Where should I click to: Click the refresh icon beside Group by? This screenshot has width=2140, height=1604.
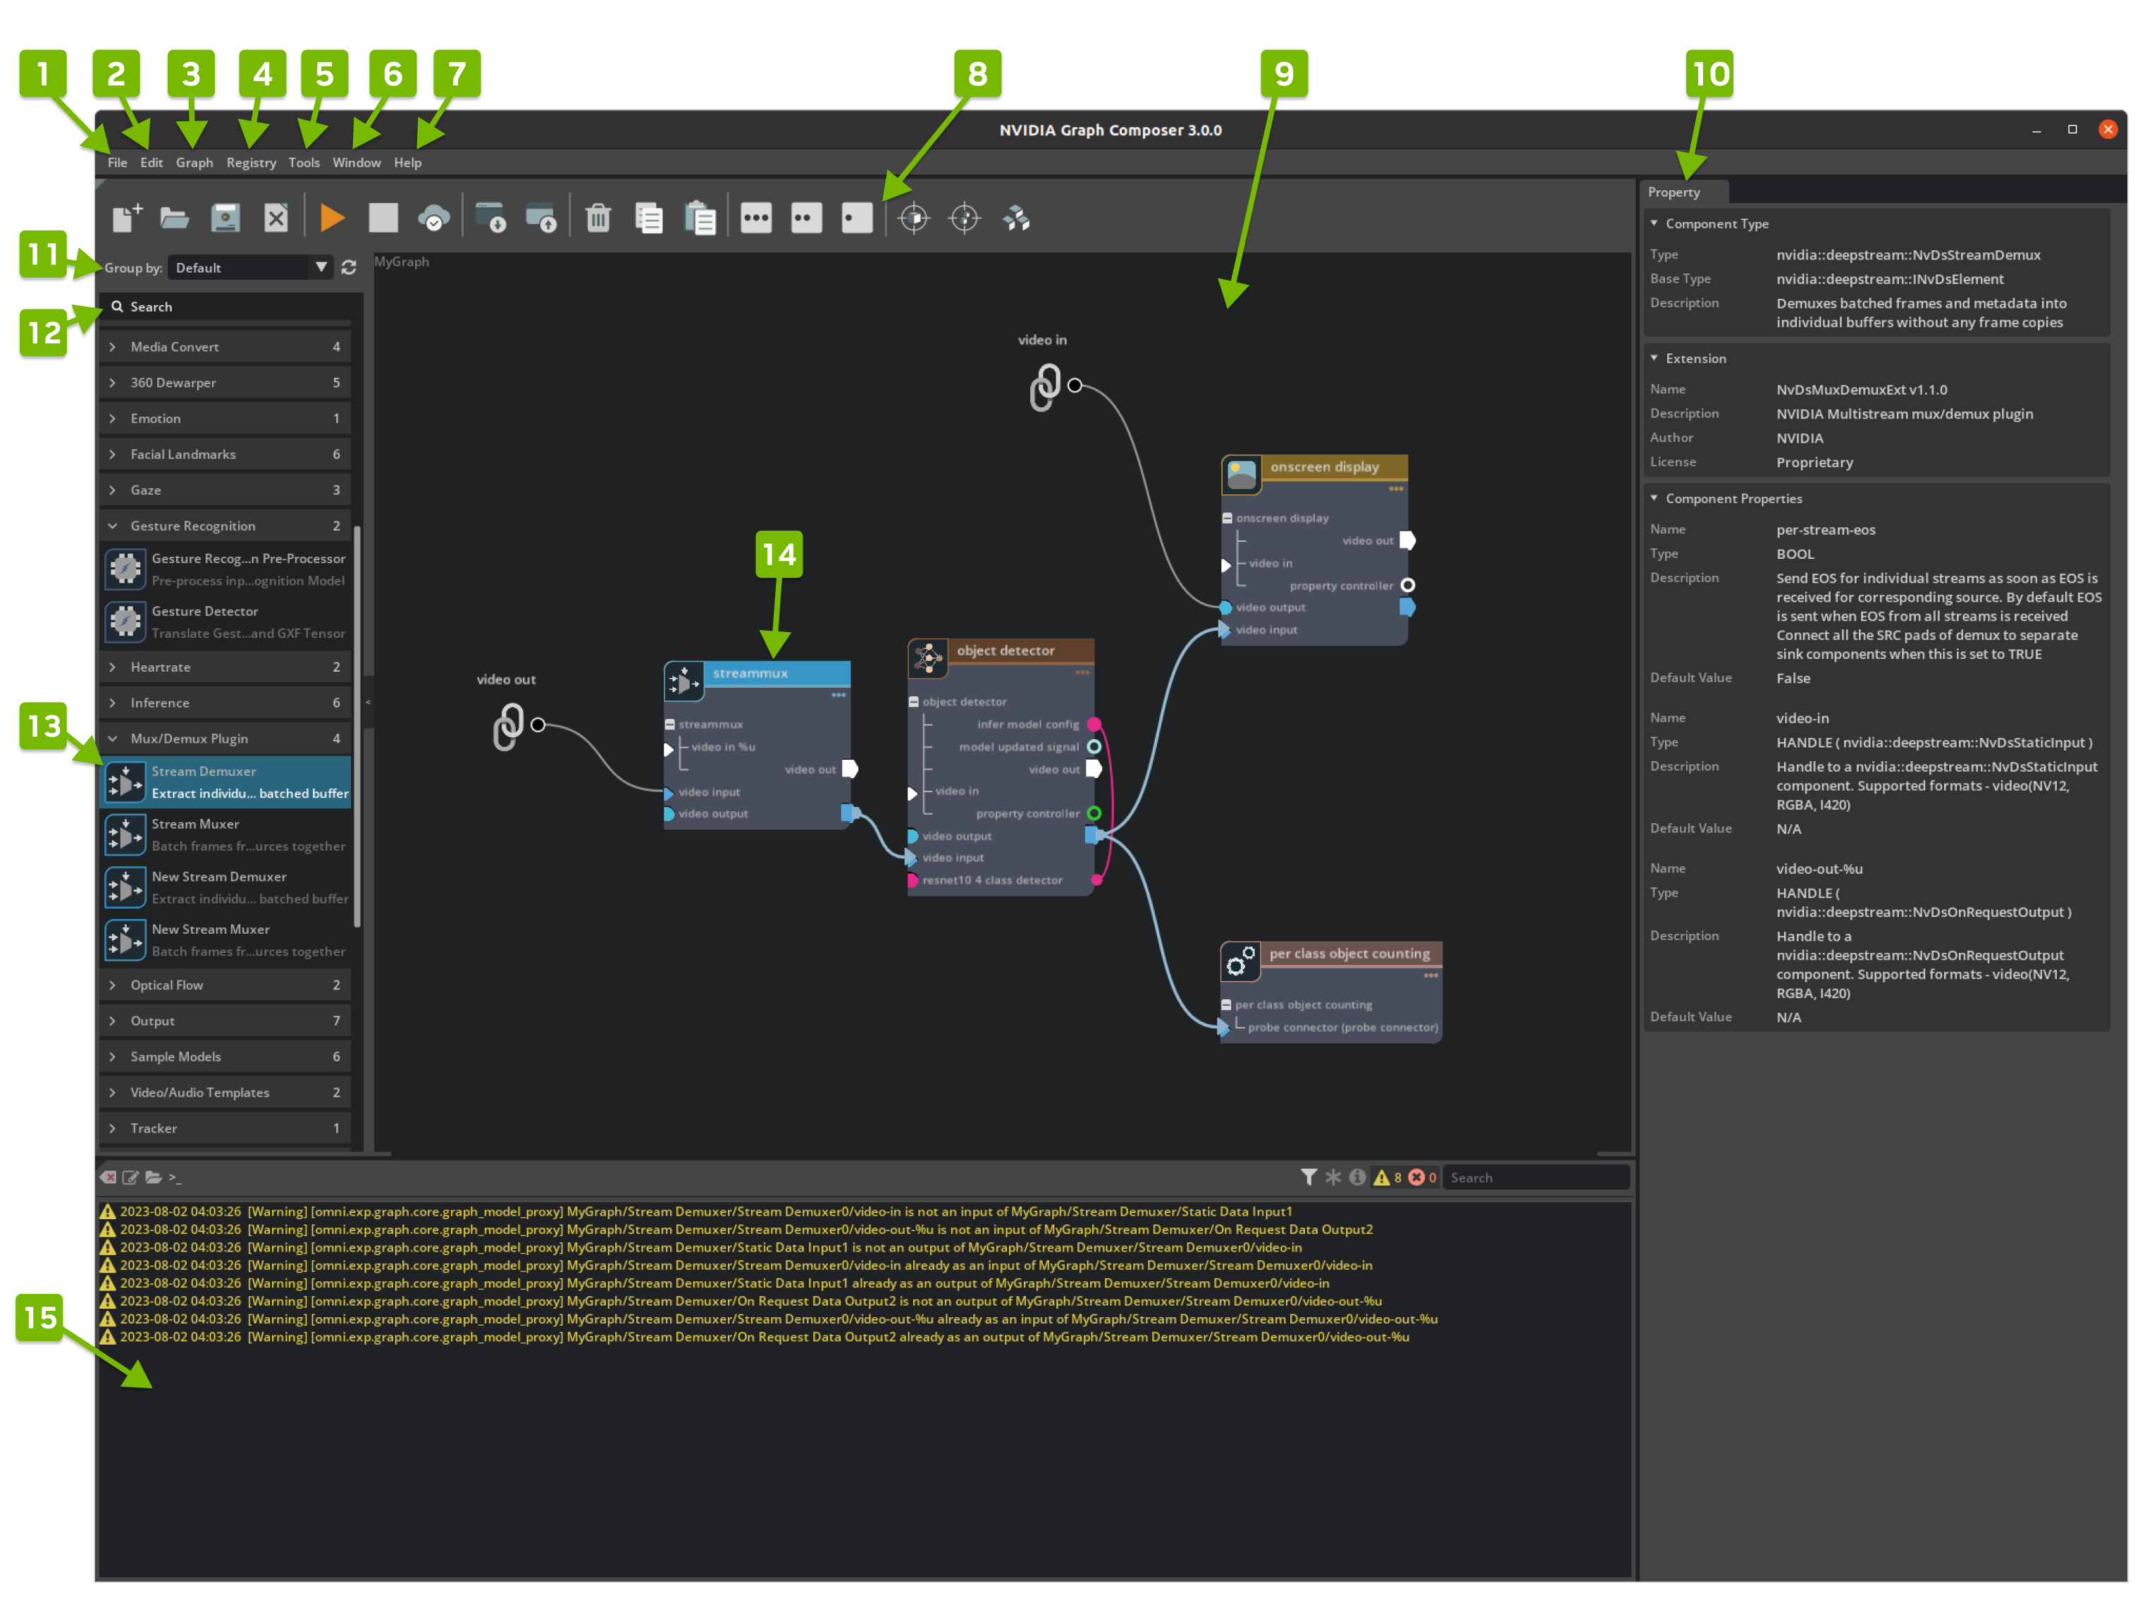(350, 267)
